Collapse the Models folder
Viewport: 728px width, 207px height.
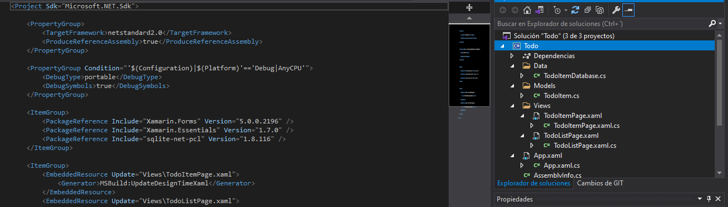[x=512, y=86]
